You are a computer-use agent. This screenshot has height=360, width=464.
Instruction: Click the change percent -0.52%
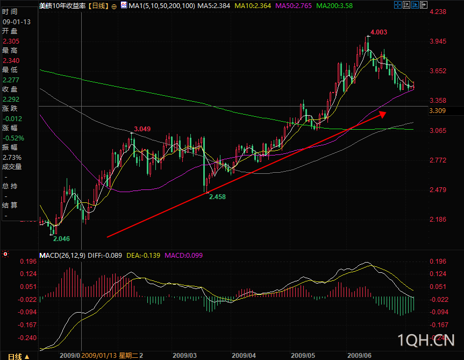pos(13,138)
